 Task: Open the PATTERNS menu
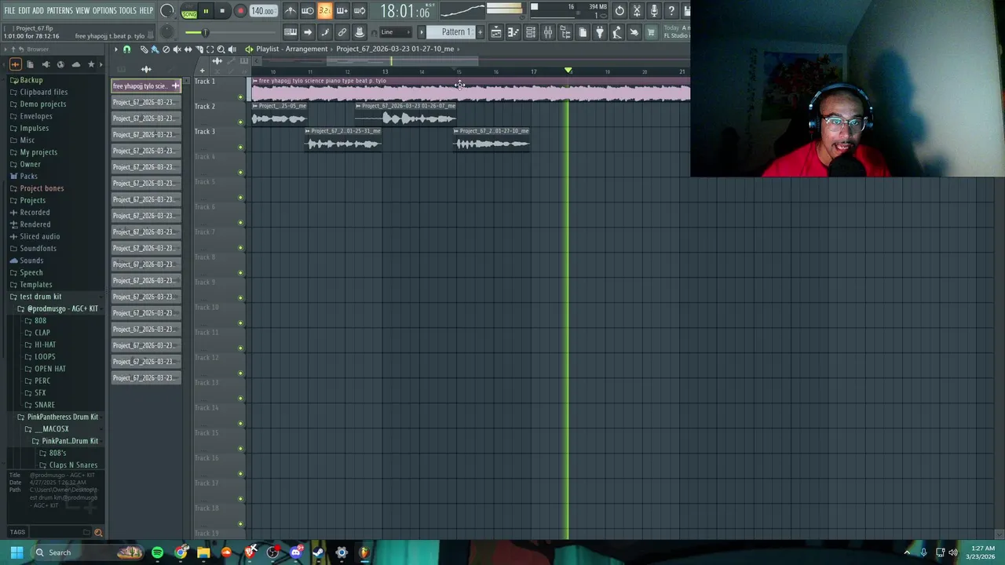(x=60, y=11)
